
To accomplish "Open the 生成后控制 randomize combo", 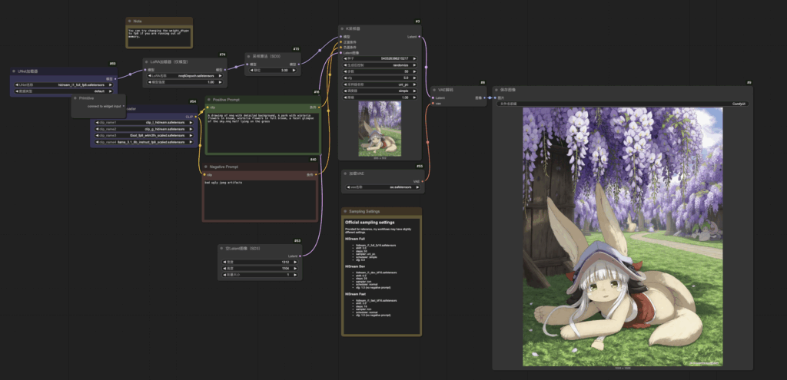I will tap(380, 65).
